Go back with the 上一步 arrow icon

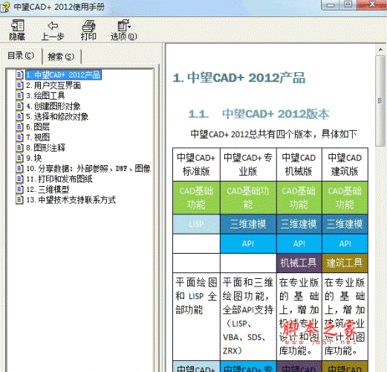coord(53,25)
